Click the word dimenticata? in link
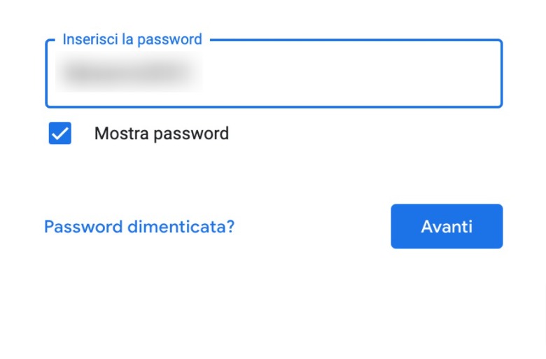This screenshot has height=359, width=546. [181, 227]
